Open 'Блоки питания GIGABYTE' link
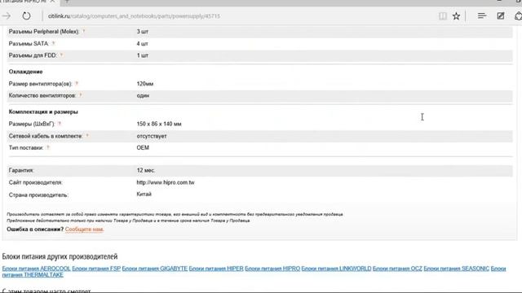The image size is (522, 293). click(155, 269)
